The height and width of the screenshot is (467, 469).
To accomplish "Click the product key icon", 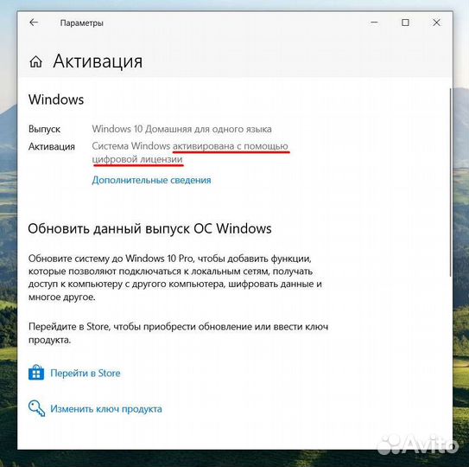I will tap(36, 408).
